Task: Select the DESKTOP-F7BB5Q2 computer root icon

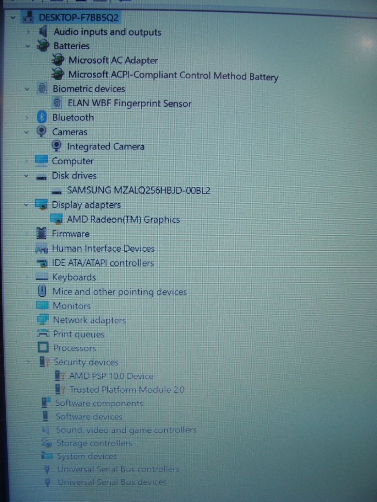Action: pyautogui.click(x=28, y=17)
